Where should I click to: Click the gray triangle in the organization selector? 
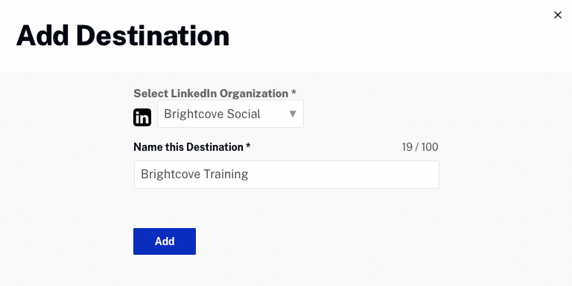(293, 114)
